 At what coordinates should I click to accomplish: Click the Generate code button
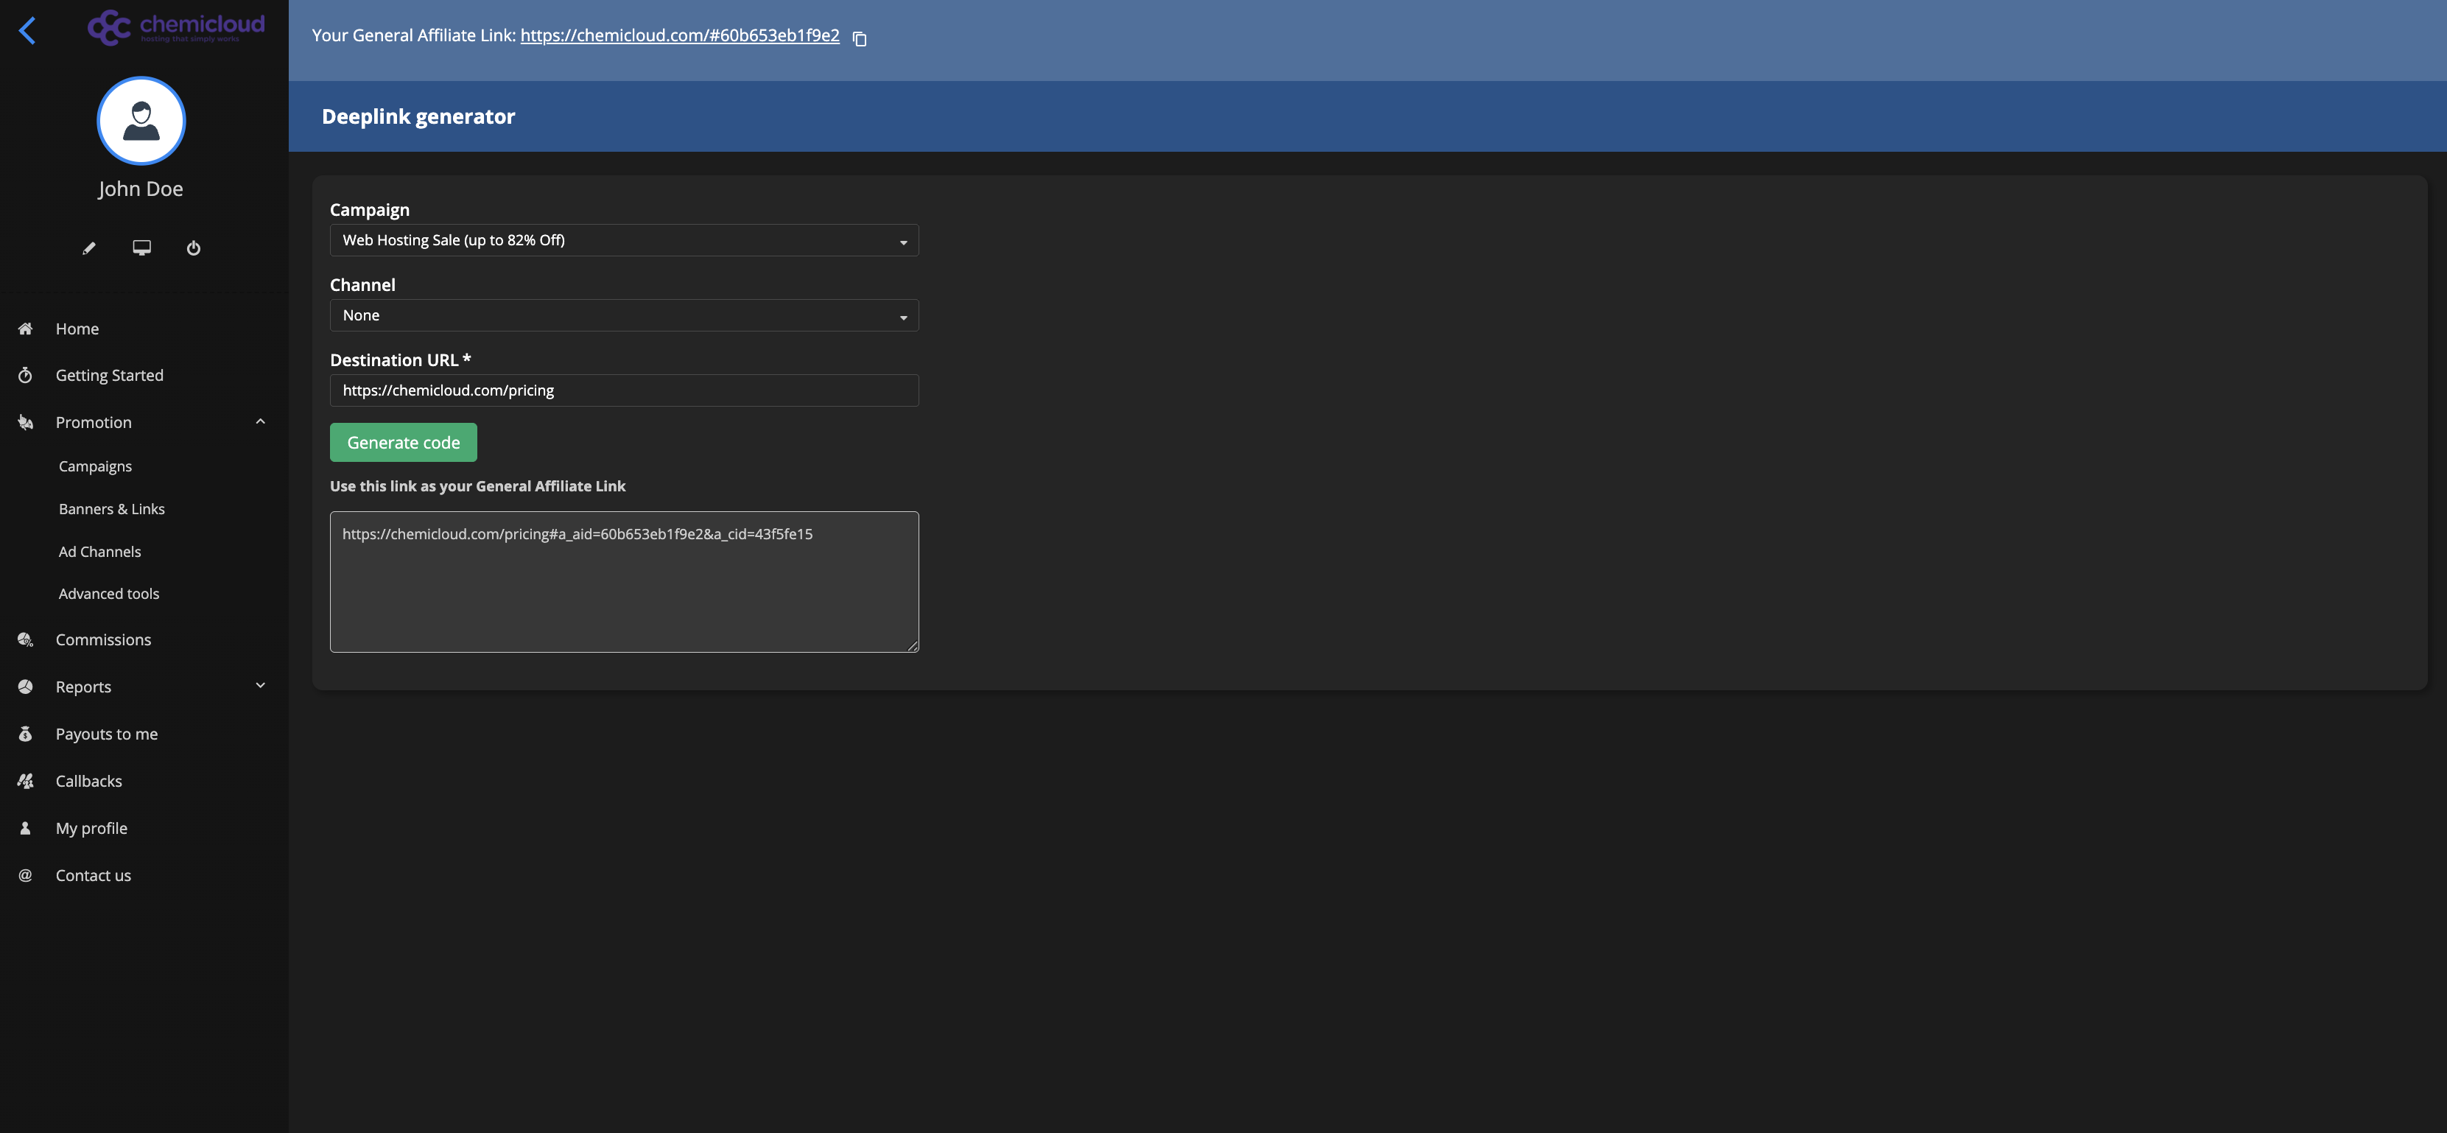click(x=403, y=443)
